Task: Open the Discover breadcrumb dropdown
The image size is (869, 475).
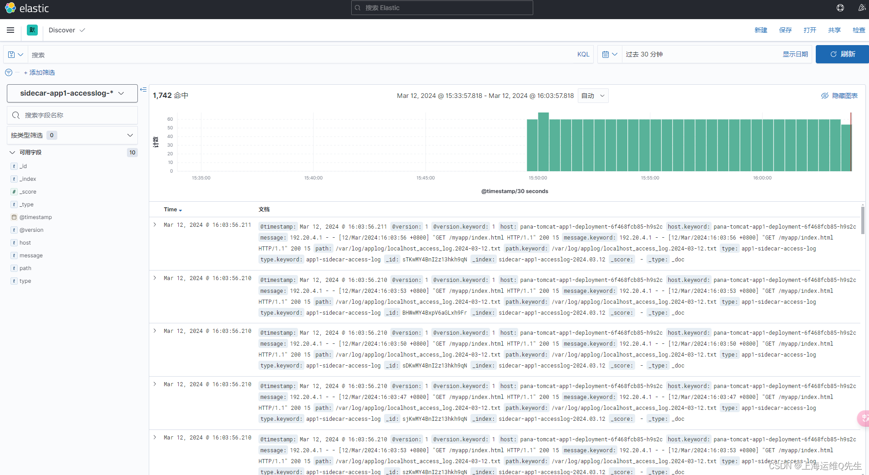Action: click(x=66, y=30)
